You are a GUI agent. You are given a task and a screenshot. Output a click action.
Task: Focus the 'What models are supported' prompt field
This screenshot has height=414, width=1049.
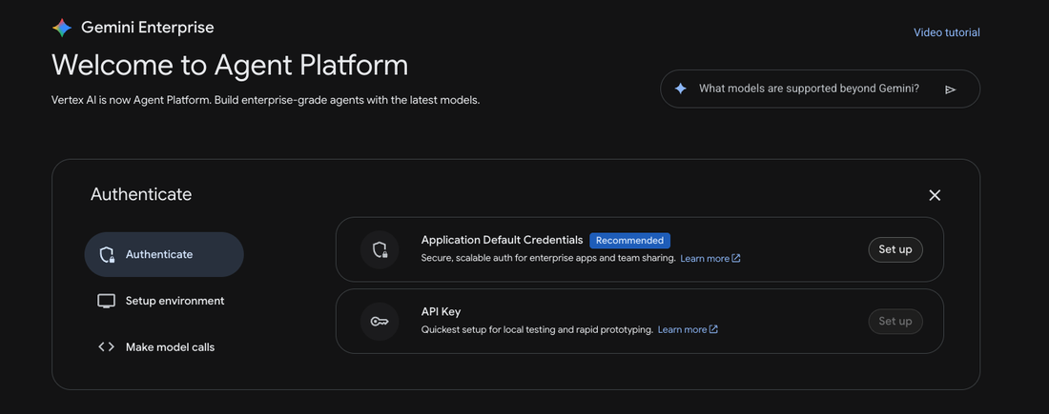(820, 89)
